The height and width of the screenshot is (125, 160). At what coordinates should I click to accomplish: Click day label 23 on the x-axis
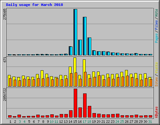(112, 122)
